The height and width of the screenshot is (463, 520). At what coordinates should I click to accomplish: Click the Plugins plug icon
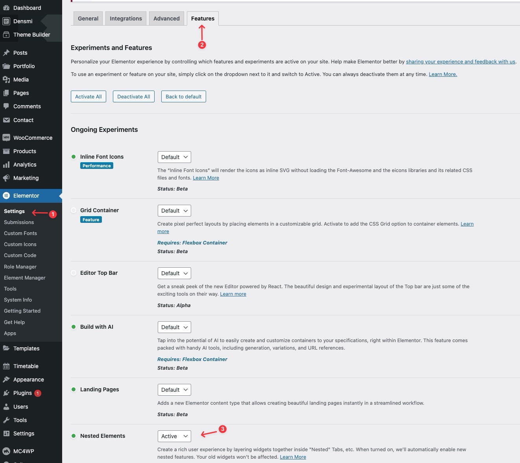click(6, 393)
